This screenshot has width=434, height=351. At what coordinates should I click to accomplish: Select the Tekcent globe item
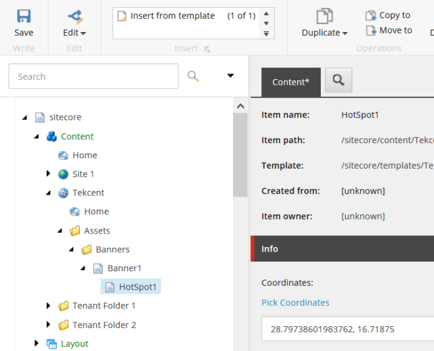click(x=88, y=193)
